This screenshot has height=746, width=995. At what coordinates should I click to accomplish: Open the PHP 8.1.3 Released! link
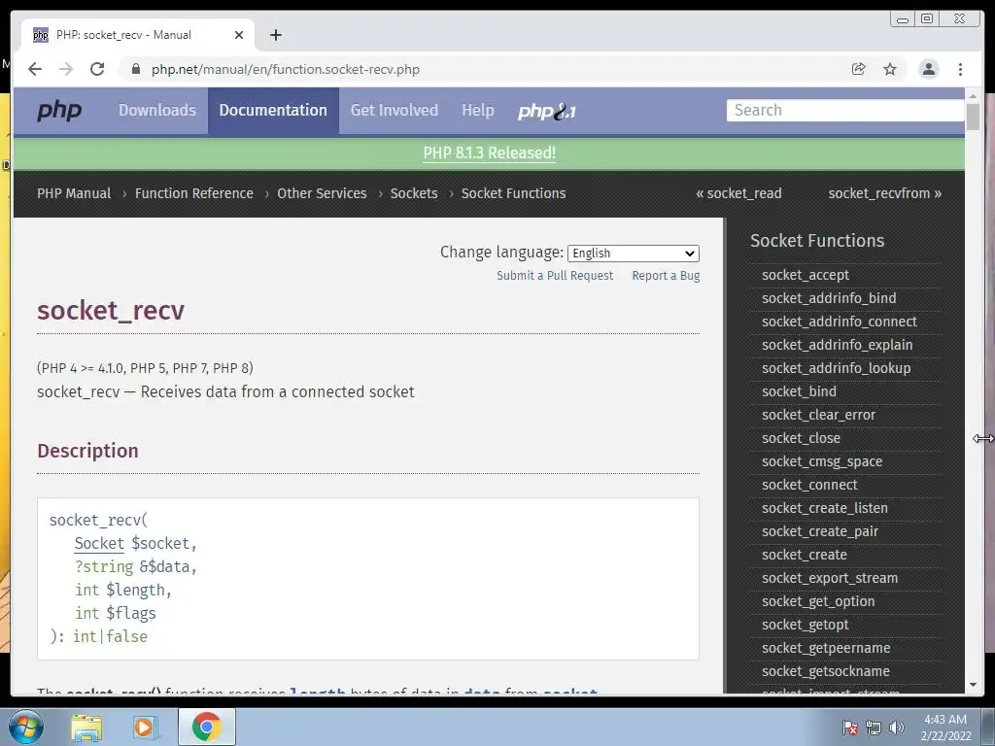tap(490, 153)
